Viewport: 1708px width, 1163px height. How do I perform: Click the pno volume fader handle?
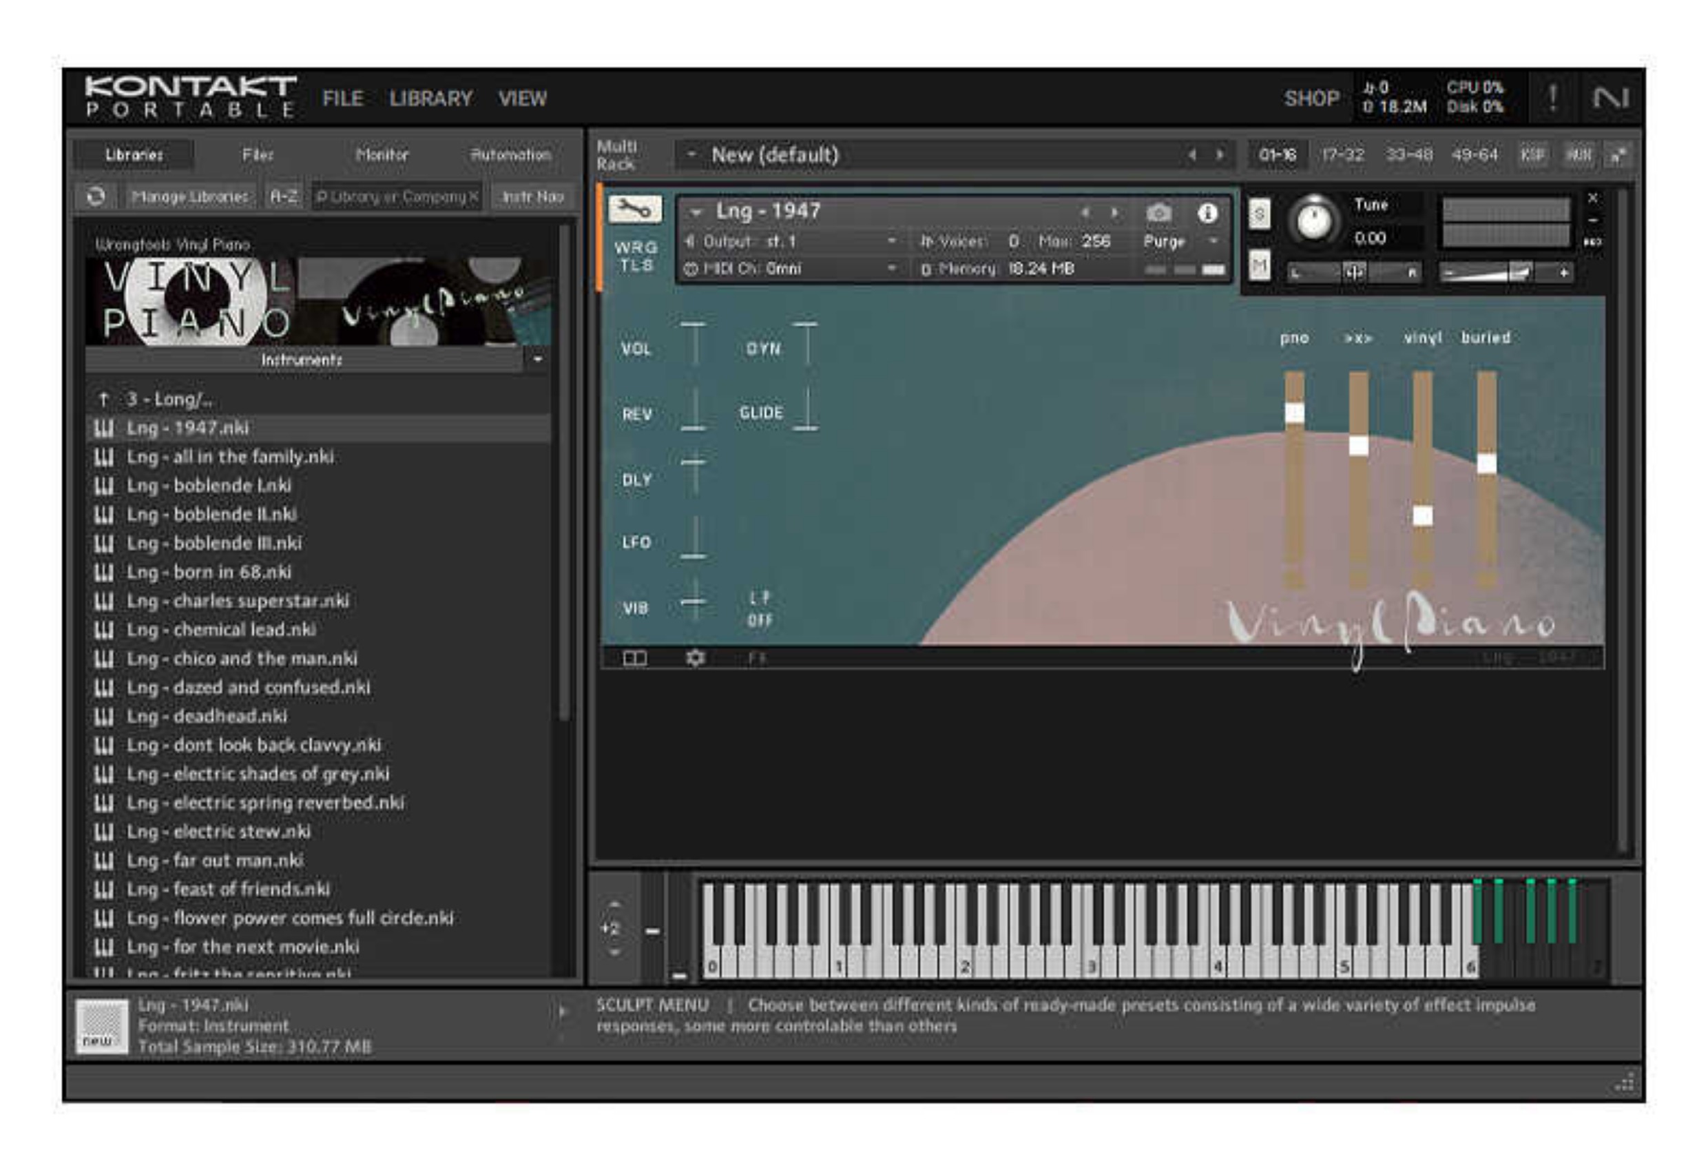(1294, 412)
